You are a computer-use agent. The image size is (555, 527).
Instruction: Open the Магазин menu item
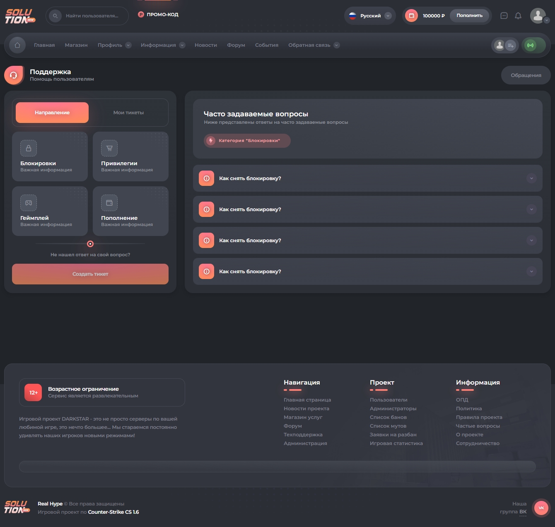tap(76, 45)
